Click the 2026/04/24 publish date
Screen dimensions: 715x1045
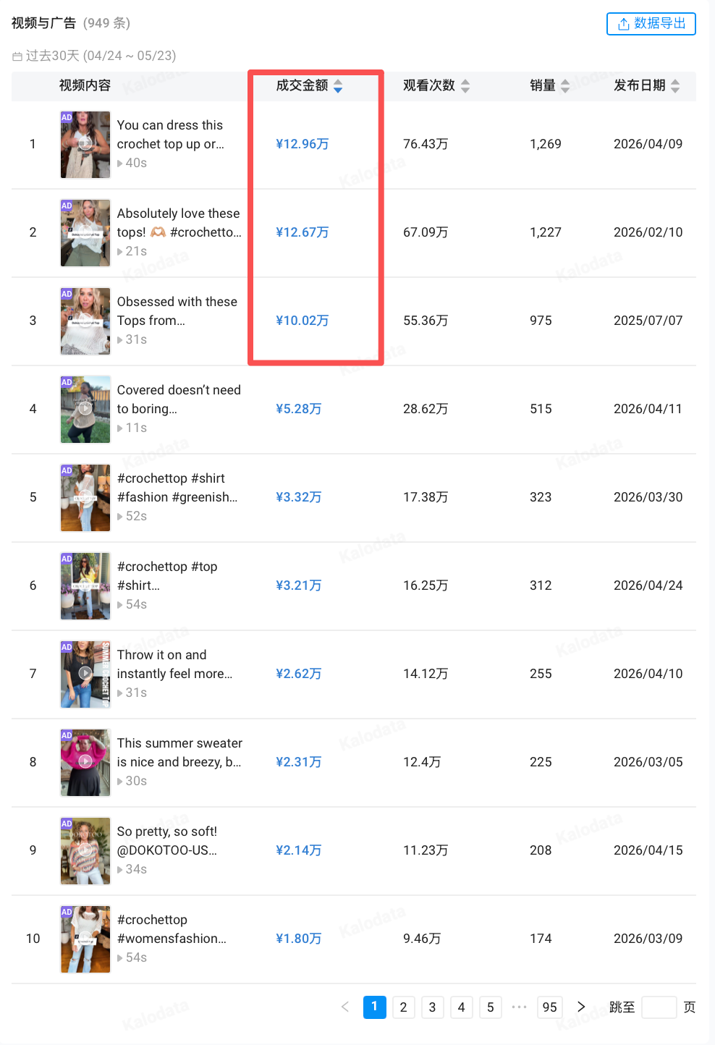[648, 585]
